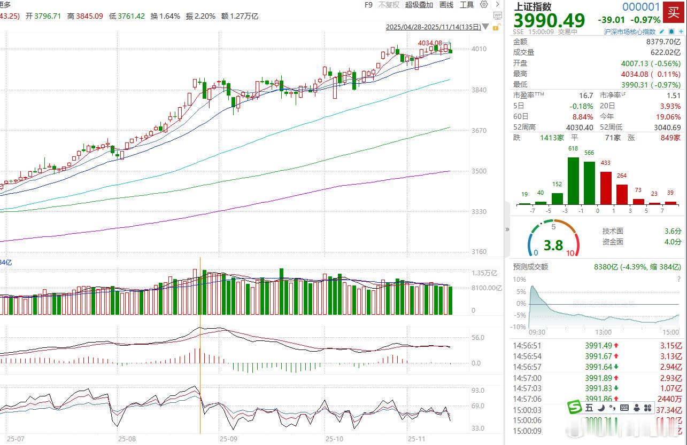Open the price alert bell icon
The image size is (687, 445).
tap(671, 31)
